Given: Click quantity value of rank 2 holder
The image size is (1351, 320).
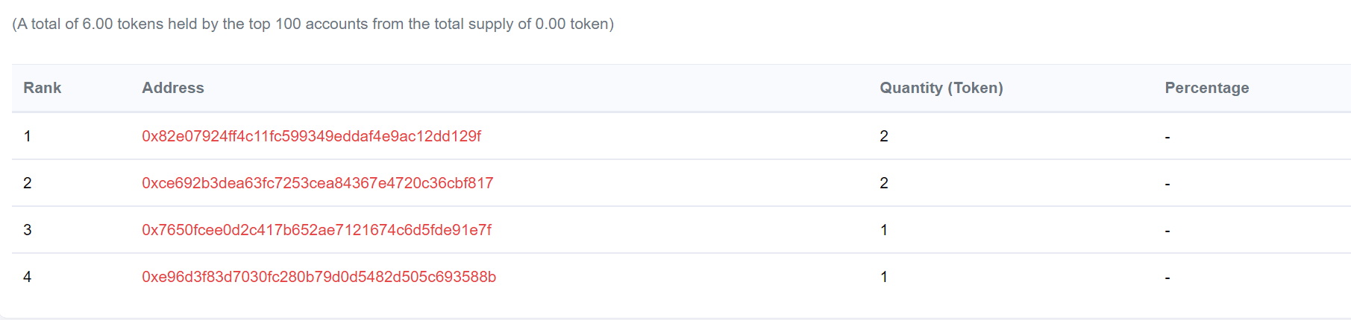Looking at the screenshot, I should pyautogui.click(x=884, y=183).
